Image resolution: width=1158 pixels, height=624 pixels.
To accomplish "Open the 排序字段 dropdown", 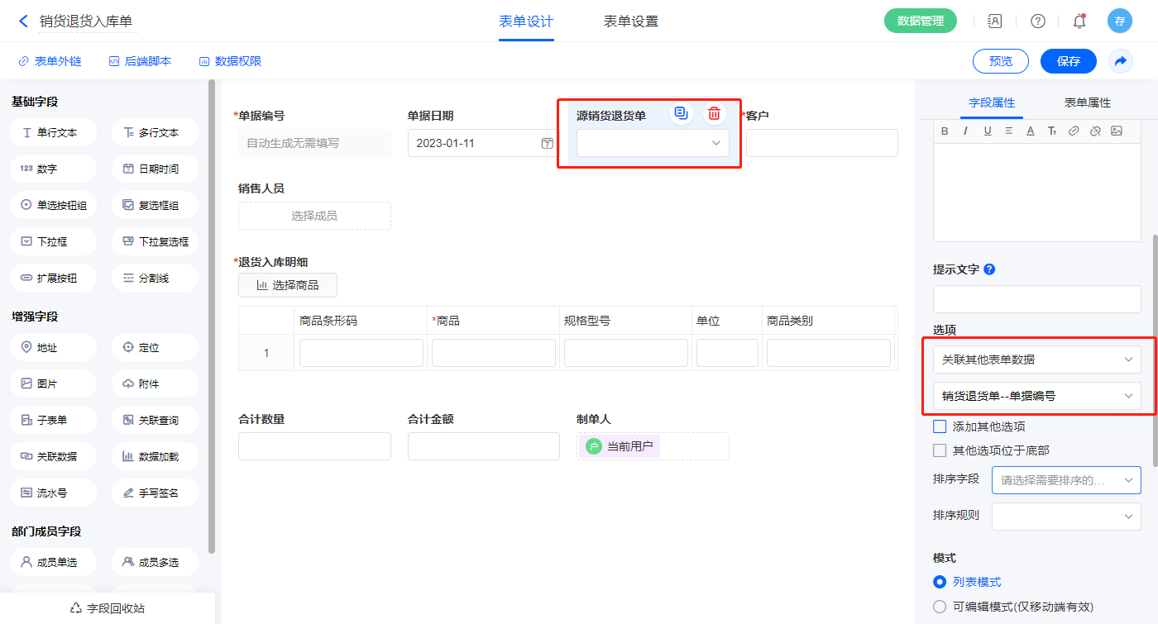I will (x=1065, y=480).
